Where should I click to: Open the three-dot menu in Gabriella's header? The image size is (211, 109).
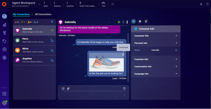(x=127, y=22)
